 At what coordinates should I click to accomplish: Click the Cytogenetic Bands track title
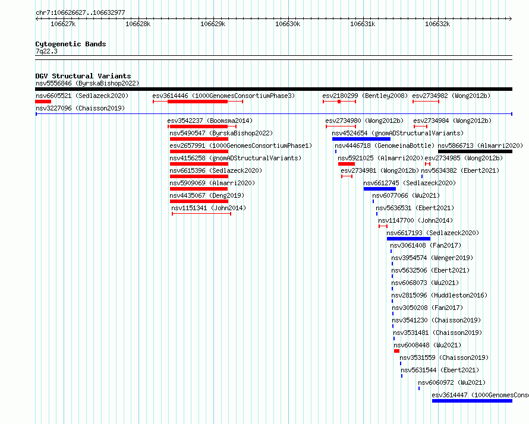pyautogui.click(x=71, y=44)
